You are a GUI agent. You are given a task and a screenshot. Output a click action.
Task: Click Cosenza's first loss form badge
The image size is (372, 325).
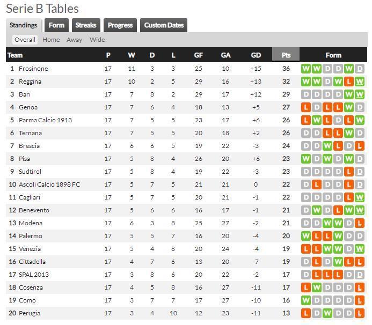[x=306, y=287]
